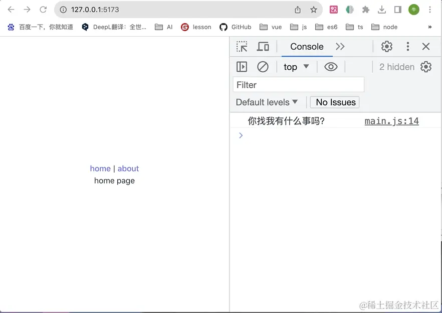Select the inspect element picker tool
Viewport: 442px width, 313px height.
[241, 46]
